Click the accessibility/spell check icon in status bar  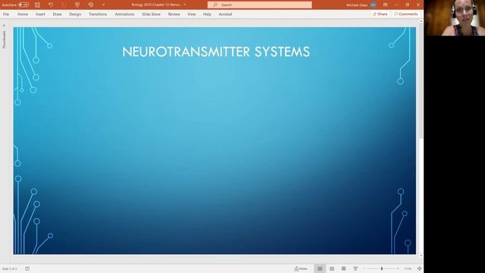pos(27,268)
